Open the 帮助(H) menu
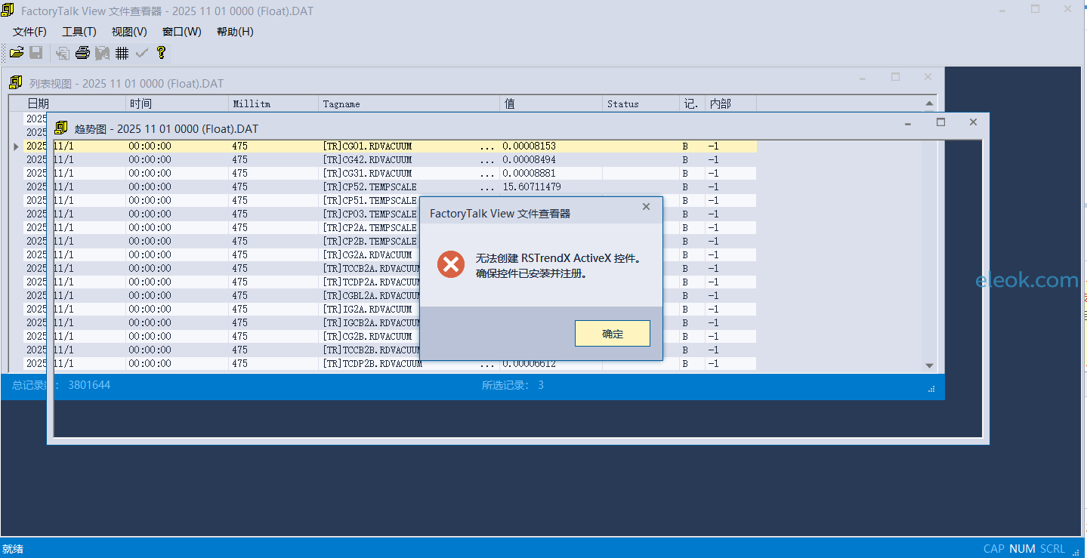Viewport: 1087px width, 558px height. click(235, 32)
